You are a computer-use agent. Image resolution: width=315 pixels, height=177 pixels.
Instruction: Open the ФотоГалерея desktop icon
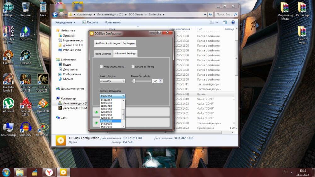coord(43,129)
